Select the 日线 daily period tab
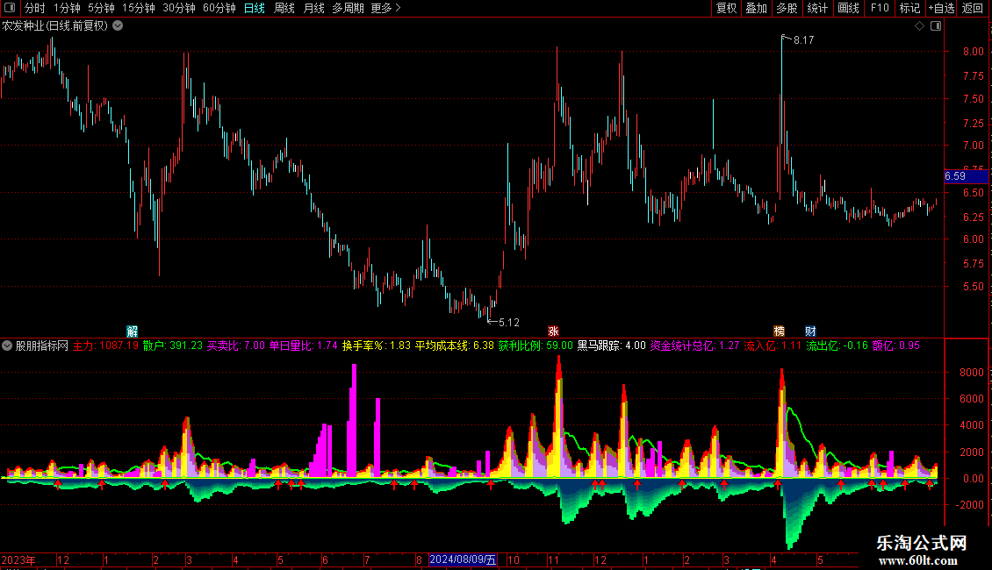 tap(255, 8)
